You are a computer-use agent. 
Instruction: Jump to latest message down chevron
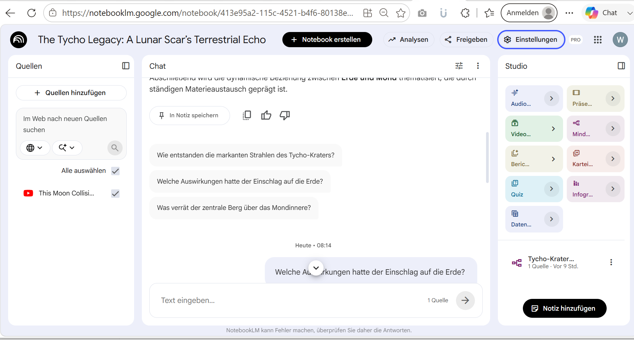316,268
